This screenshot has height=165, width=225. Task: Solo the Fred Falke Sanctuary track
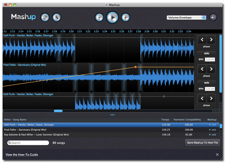tap(207, 82)
